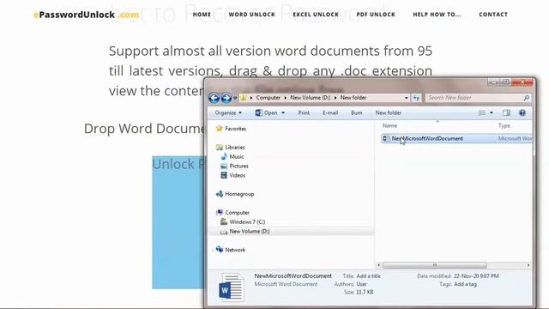Select Computer in the address breadcrumb
The image size is (549, 309).
pos(268,98)
